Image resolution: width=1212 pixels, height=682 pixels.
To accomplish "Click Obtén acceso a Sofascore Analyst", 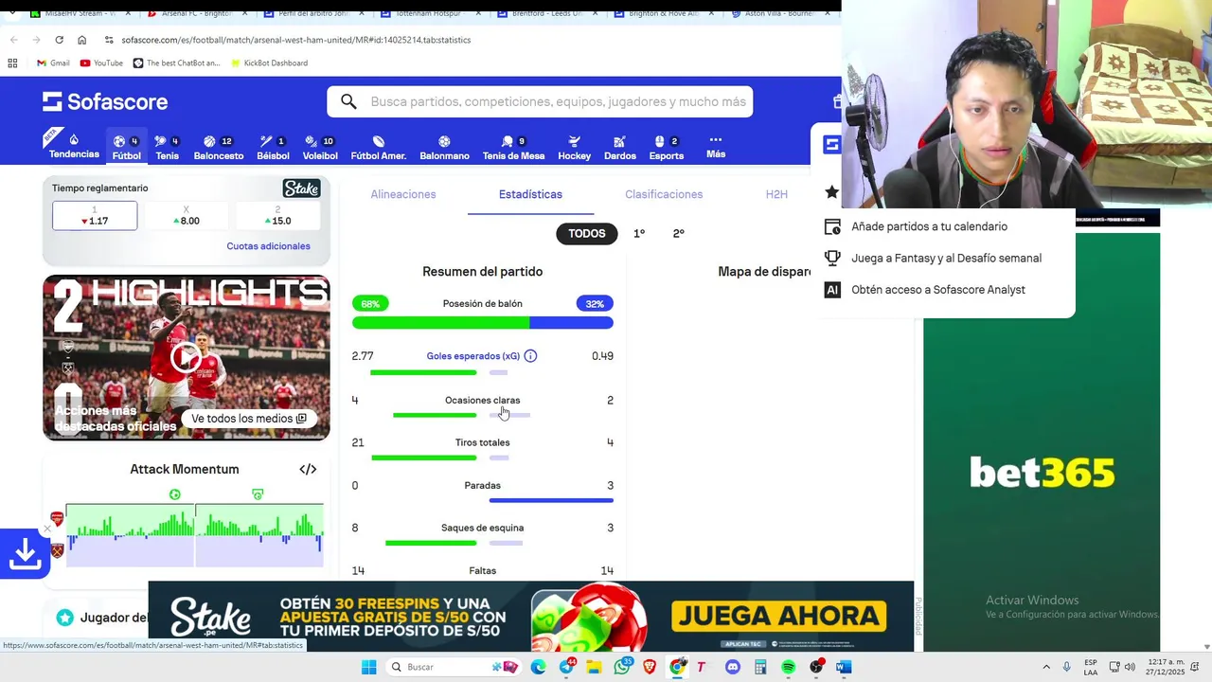I will (938, 290).
